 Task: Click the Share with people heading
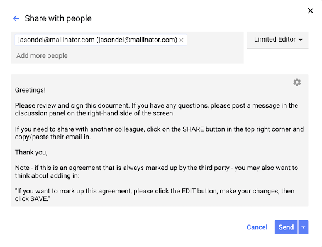click(x=58, y=18)
